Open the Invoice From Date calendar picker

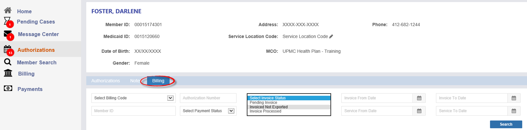(419, 98)
